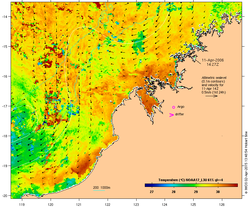Click the 30 color bar tick label
Image resolution: width=250 pixels, height=207 pixels.
tap(218, 192)
